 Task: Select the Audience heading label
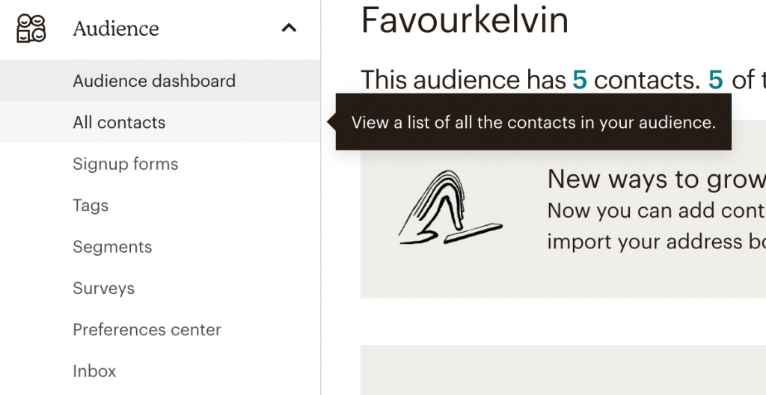116,28
